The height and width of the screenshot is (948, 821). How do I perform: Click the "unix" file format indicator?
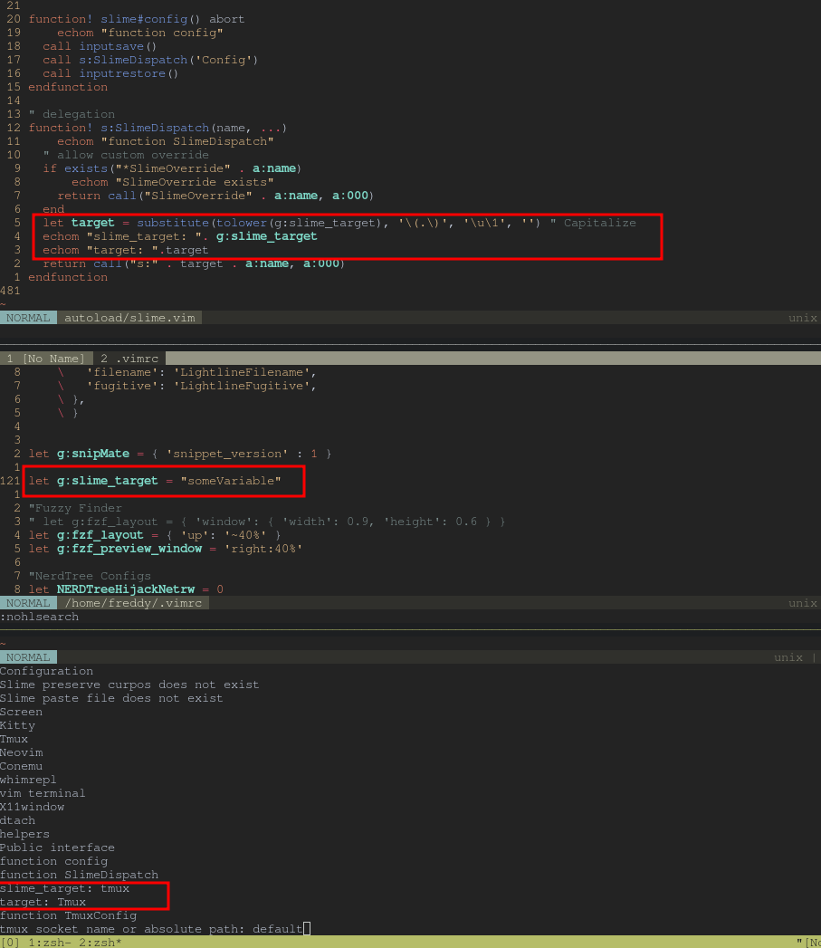point(802,317)
